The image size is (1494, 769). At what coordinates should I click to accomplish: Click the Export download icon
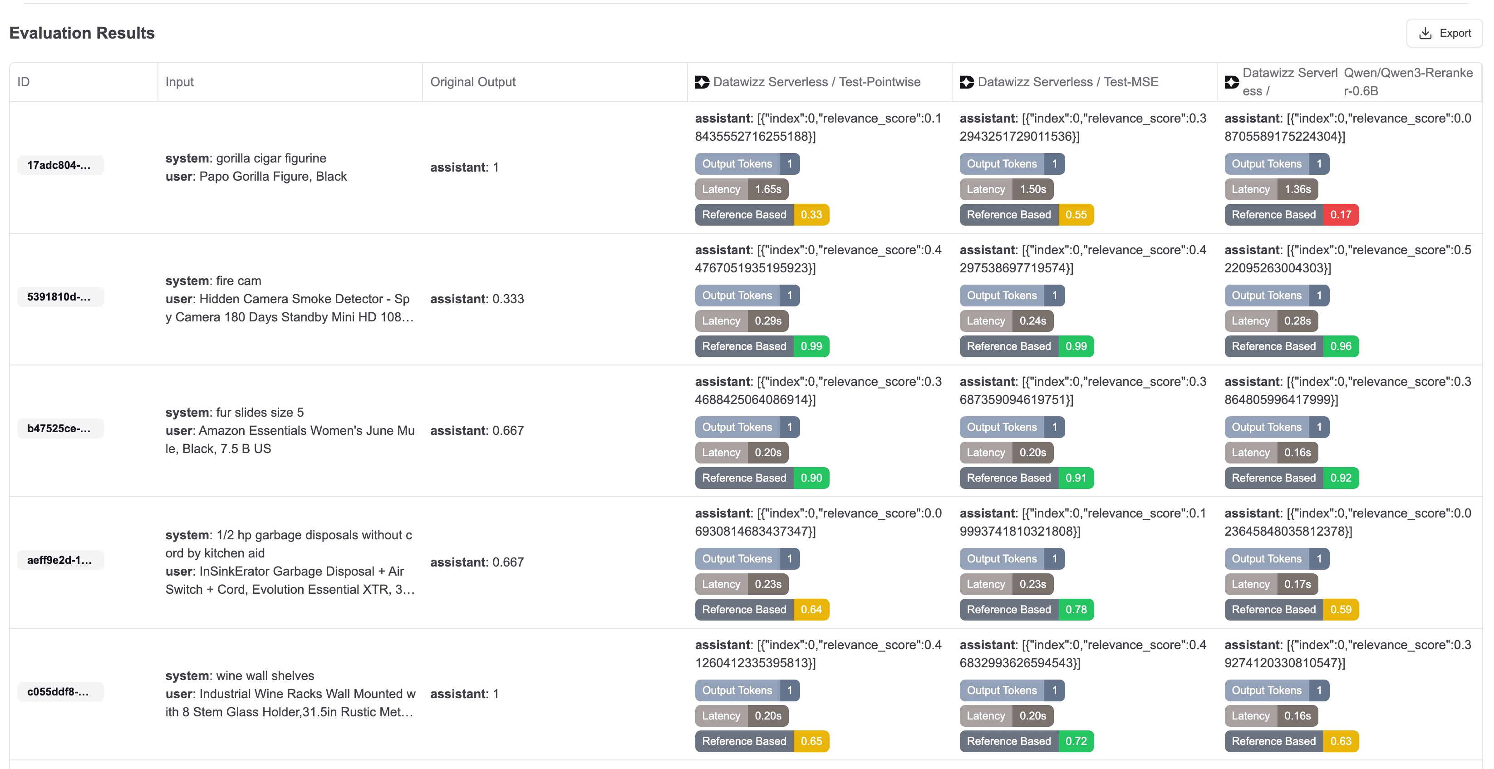click(x=1425, y=34)
